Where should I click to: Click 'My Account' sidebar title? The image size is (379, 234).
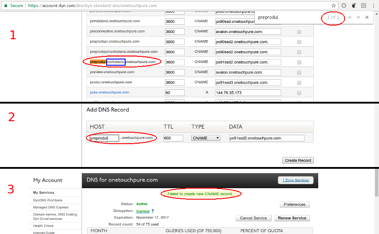point(48,180)
